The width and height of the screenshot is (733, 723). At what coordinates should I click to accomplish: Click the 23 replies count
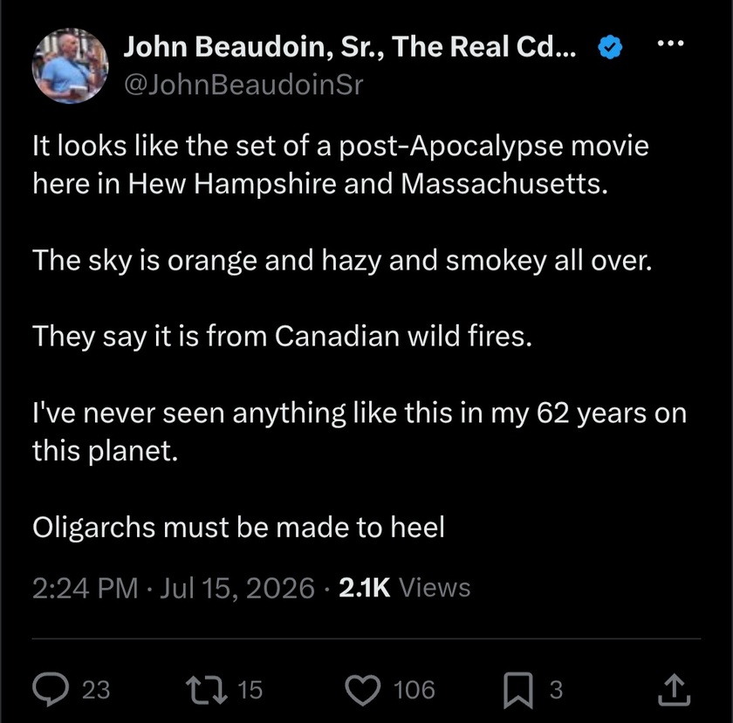pyautogui.click(x=96, y=690)
